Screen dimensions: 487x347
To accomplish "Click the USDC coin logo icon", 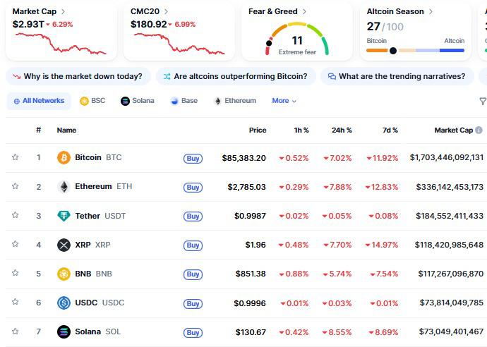I will [x=64, y=303].
